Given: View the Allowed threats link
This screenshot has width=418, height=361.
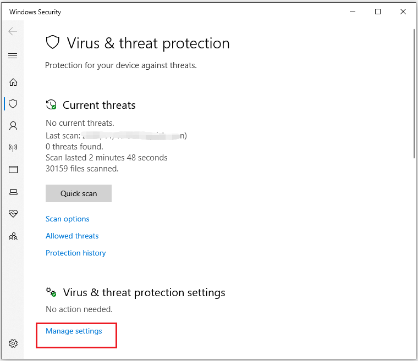Looking at the screenshot, I should point(72,236).
